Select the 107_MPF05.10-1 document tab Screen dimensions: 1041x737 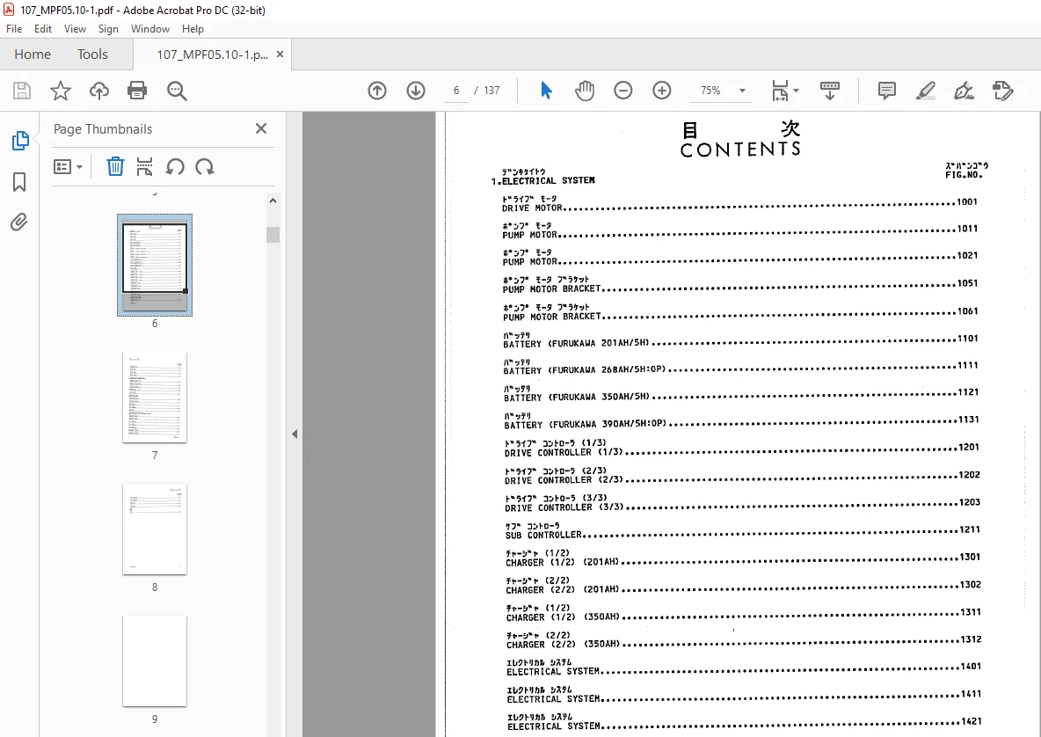click(x=212, y=55)
